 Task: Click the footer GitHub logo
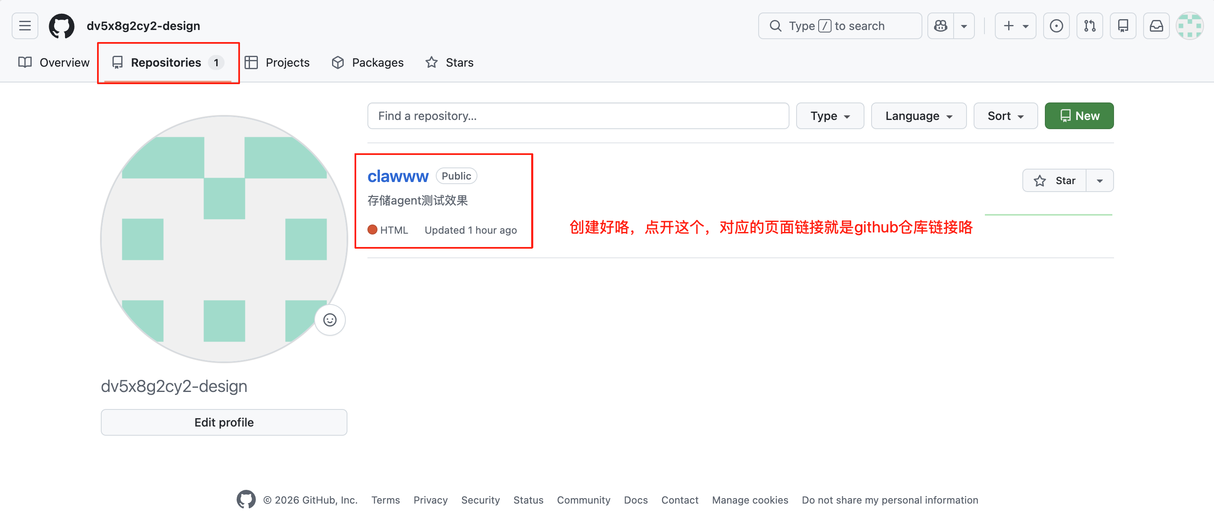pyautogui.click(x=246, y=500)
